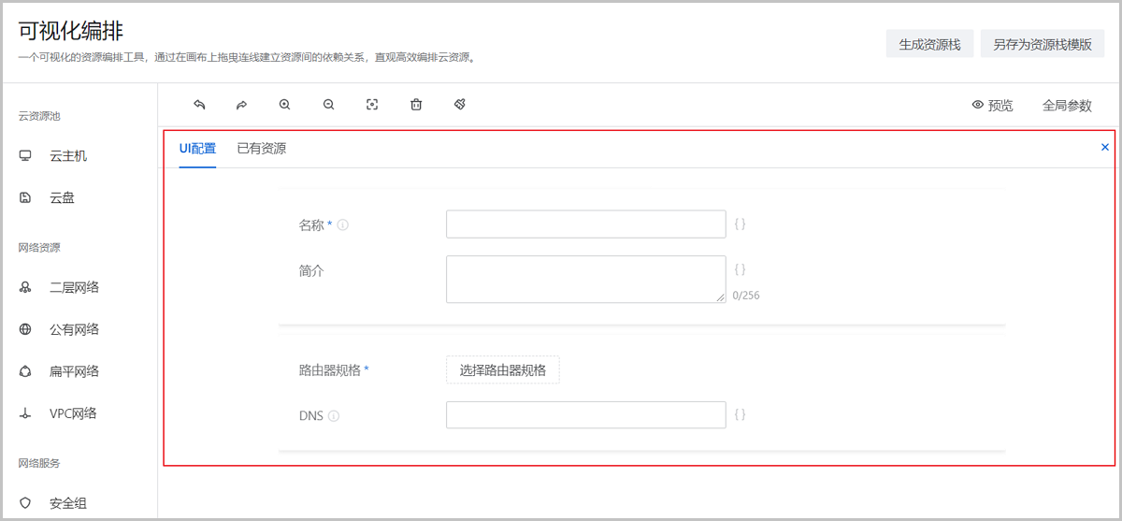Select the UI配置 tab
Image resolution: width=1122 pixels, height=521 pixels.
coord(197,149)
